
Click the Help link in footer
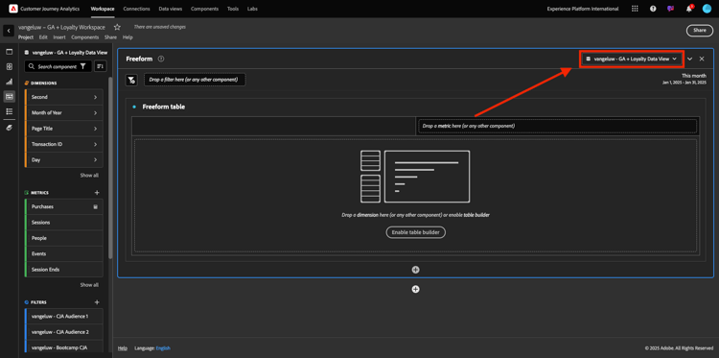click(122, 348)
